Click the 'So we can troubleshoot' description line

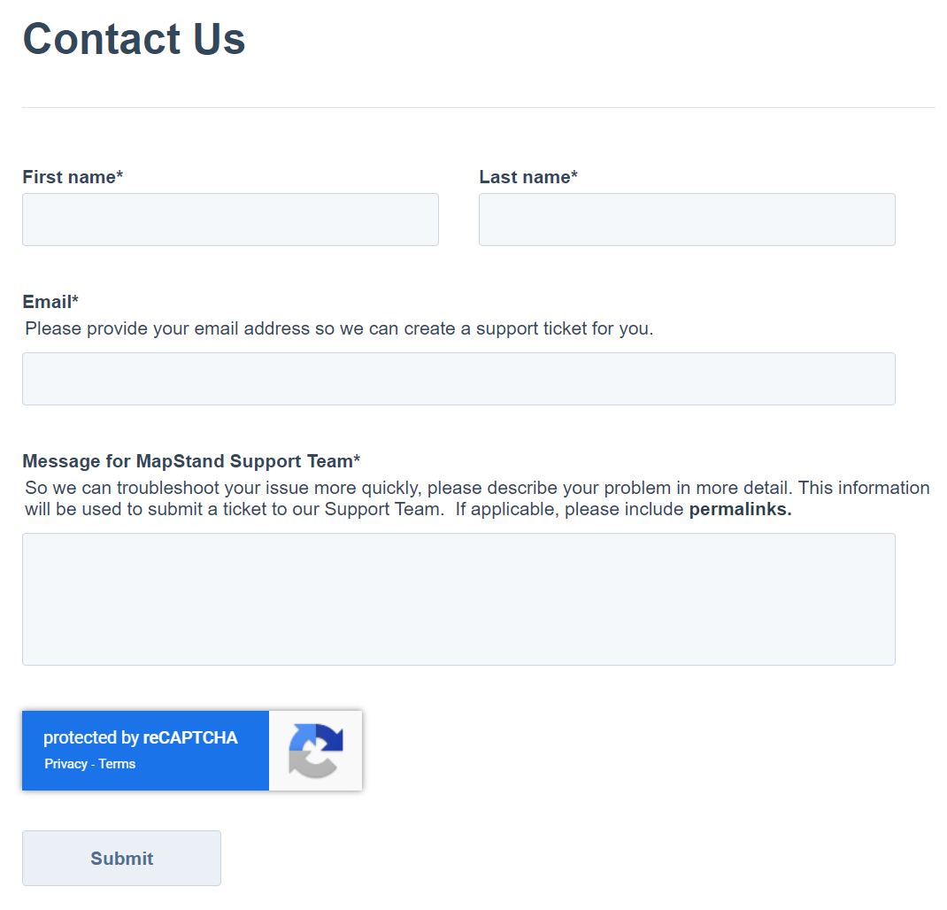point(477,488)
